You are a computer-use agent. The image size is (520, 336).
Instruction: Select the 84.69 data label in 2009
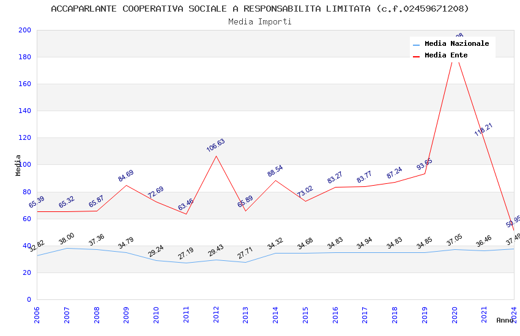(x=125, y=176)
